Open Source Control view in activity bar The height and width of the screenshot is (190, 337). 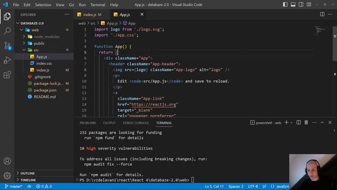(x=7, y=46)
